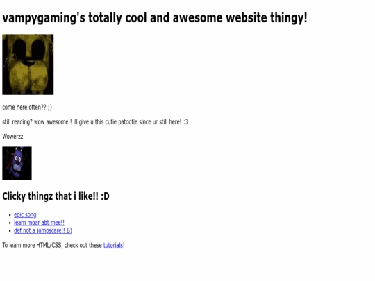
Task: Click the ":D" emoticon in the subheading
Action: tap(105, 196)
